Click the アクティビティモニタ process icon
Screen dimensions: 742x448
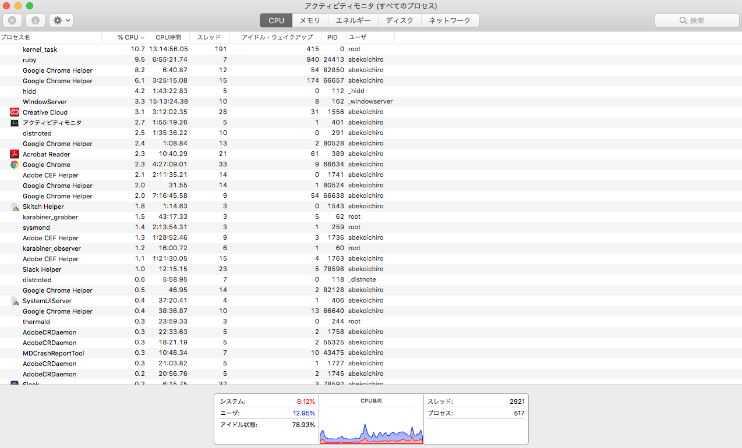point(15,123)
